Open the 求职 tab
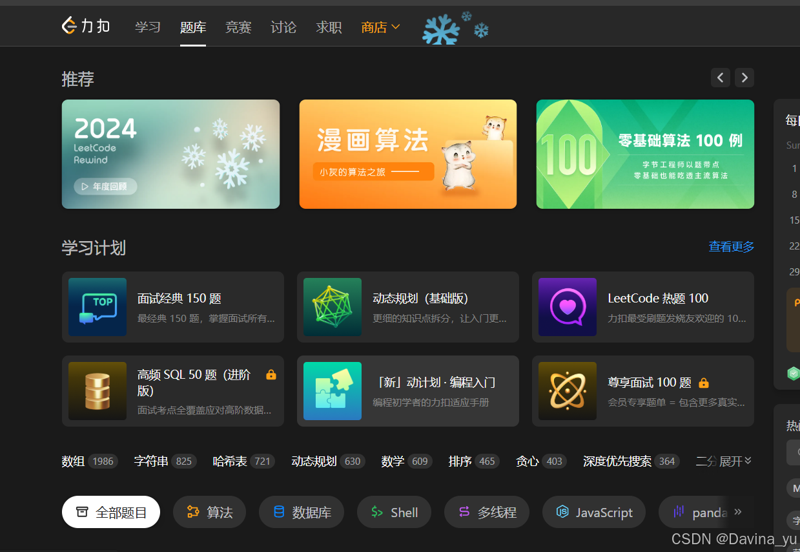This screenshot has width=800, height=552. click(x=329, y=27)
